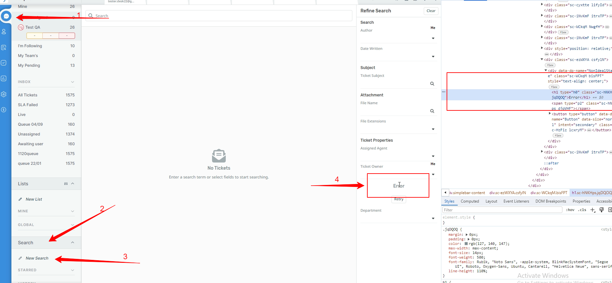Collapse the INBOX section chevron
The width and height of the screenshot is (612, 283).
72,82
